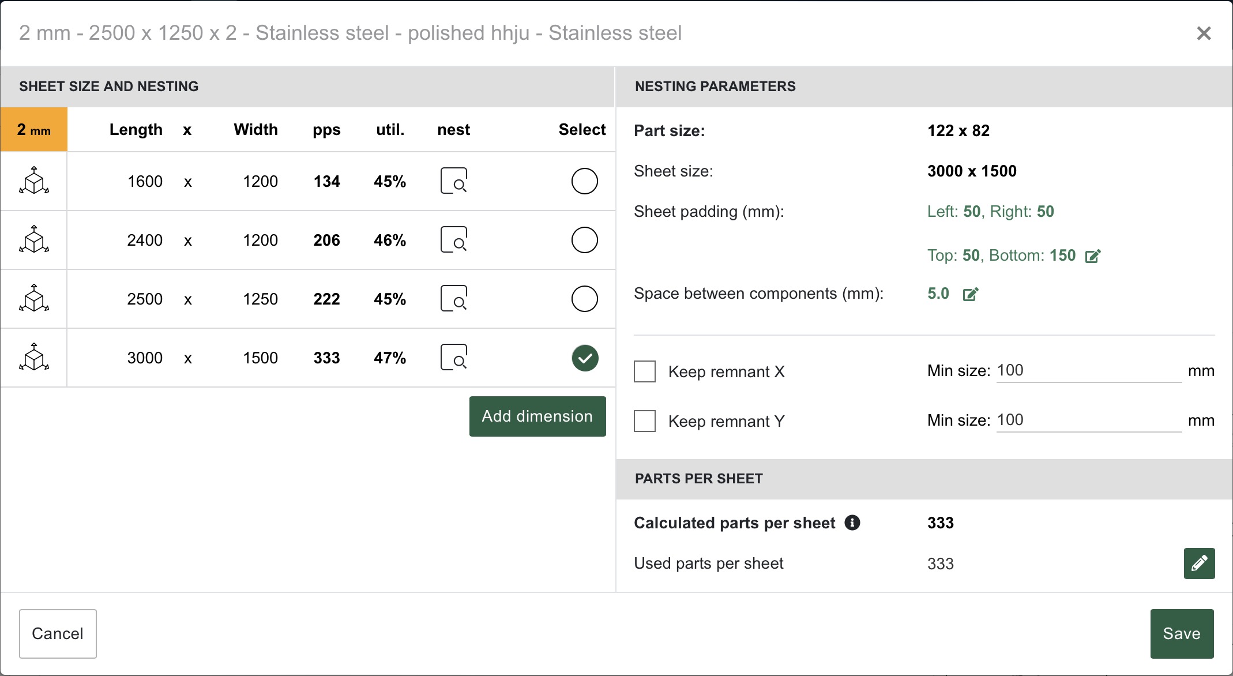1233x676 pixels.
Task: Edit space between components value
Action: tap(971, 294)
